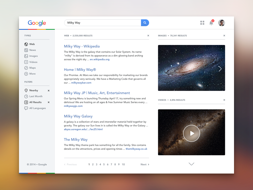The height and width of the screenshot is (190, 253).
Task: Expand more results with the down chevron
Action: (191, 164)
